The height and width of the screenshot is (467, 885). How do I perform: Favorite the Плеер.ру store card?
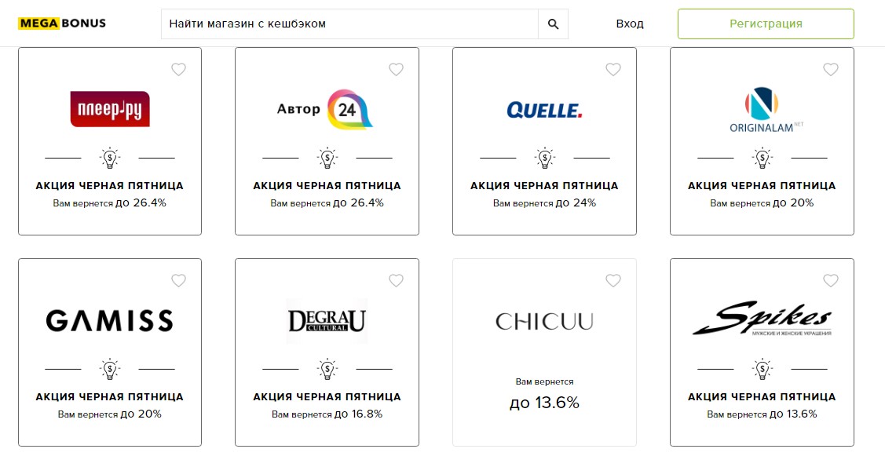(178, 70)
